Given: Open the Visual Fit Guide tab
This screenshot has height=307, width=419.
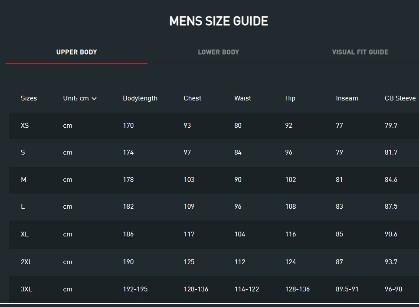Looking at the screenshot, I should coord(360,52).
